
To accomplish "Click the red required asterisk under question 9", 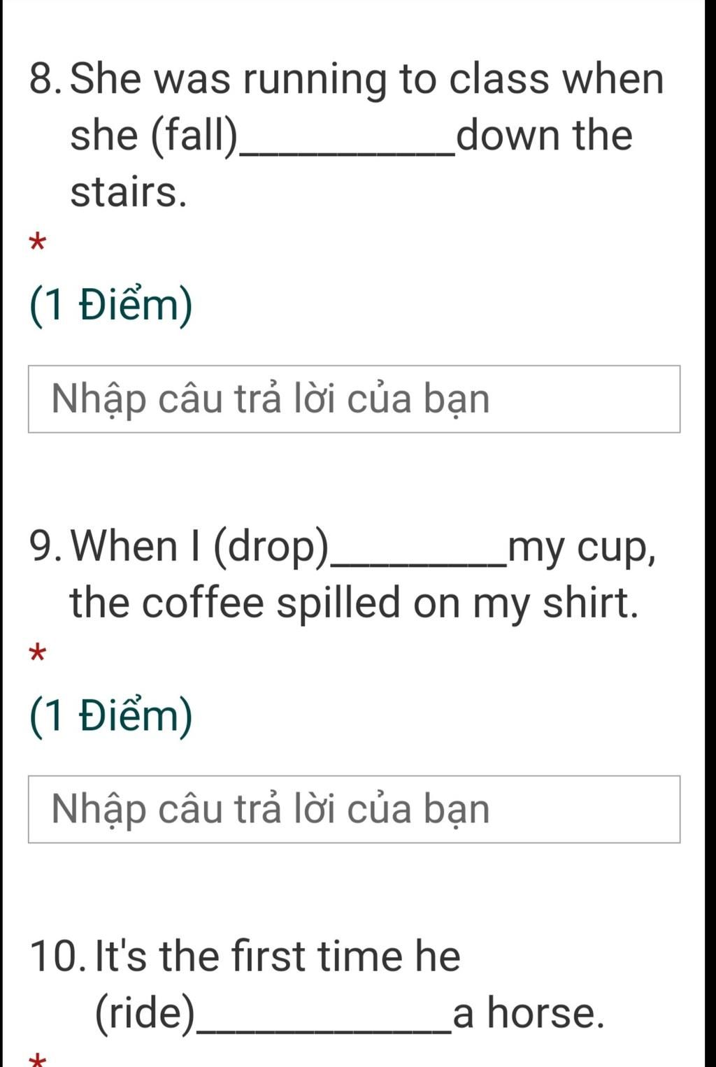I will click(37, 654).
